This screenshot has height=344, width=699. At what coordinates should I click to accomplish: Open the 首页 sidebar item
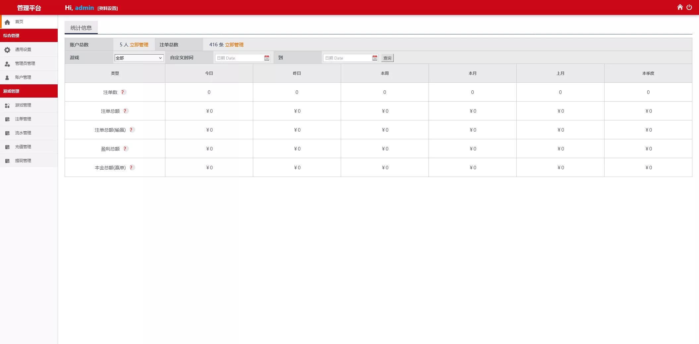pyautogui.click(x=29, y=22)
